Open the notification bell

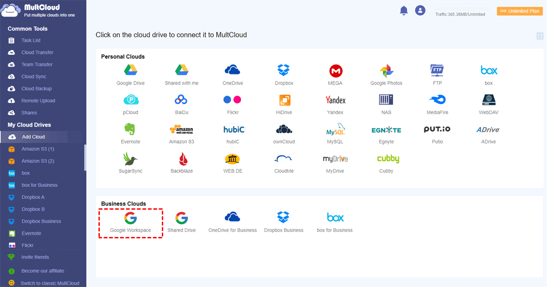point(403,11)
